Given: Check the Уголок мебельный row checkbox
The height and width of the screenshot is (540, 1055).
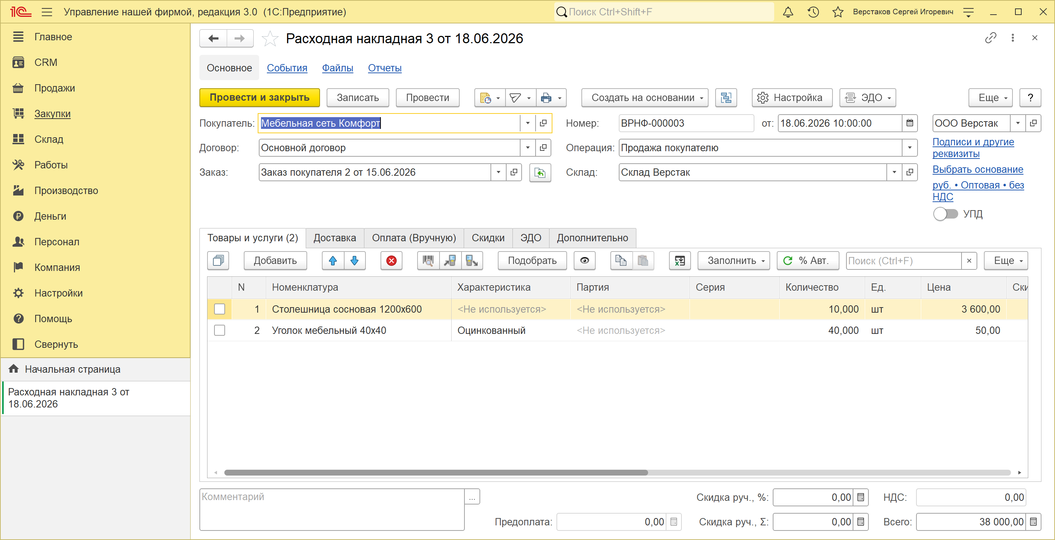Looking at the screenshot, I should pos(220,330).
